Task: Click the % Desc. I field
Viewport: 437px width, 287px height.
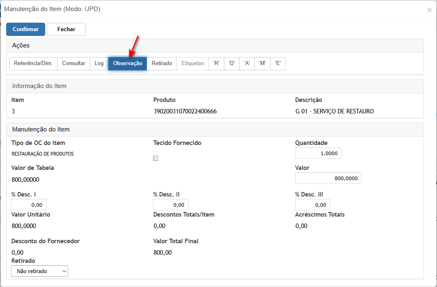Action: [29, 205]
